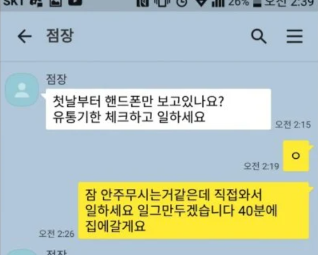Tap the gallery image notification icon
Screen dimensions: 318x255
56,2
